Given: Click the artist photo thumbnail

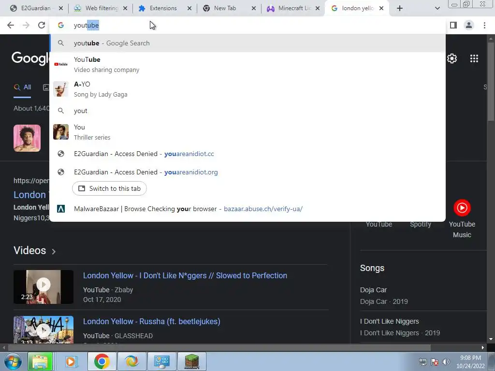Looking at the screenshot, I should (x=27, y=138).
